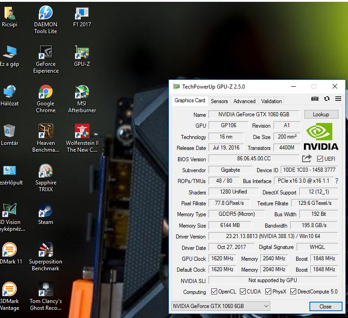348x318 pixels.
Task: Open the Validation tab
Action: click(x=271, y=101)
